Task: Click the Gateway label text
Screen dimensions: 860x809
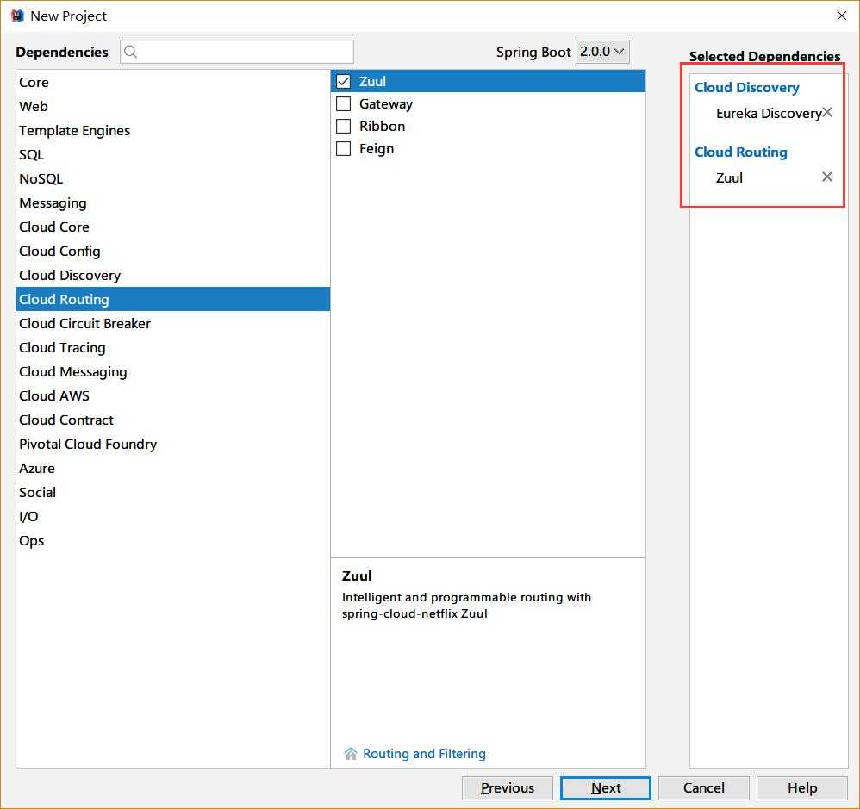Action: (x=385, y=103)
